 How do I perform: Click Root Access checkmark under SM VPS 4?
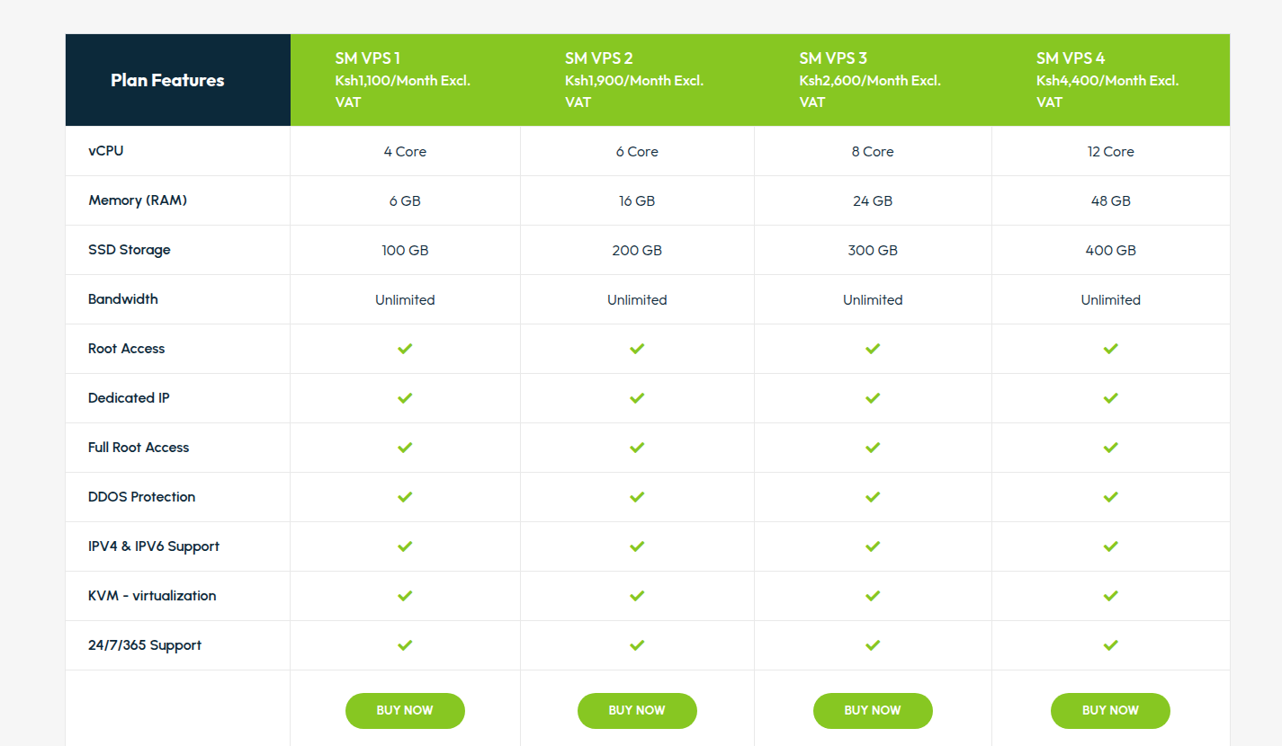1111,349
